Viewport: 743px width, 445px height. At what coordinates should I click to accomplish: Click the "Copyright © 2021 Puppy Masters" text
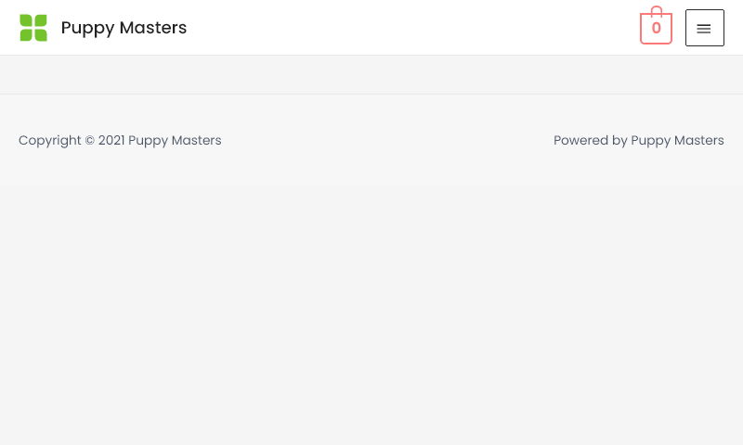click(120, 141)
